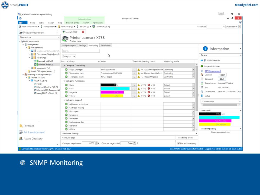Sort by the Query column header
This screenshot has width=260, height=195.
(x=84, y=61)
